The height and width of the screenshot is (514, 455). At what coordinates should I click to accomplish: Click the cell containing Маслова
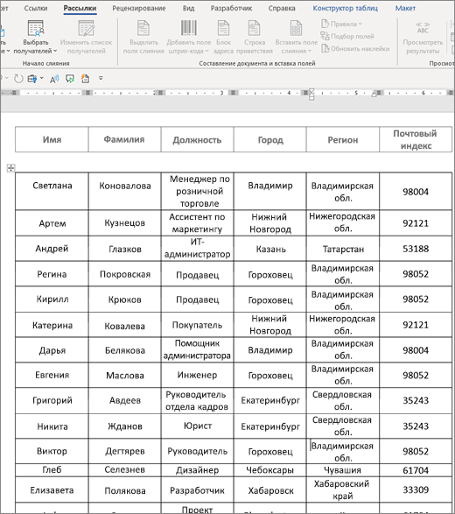124,375
